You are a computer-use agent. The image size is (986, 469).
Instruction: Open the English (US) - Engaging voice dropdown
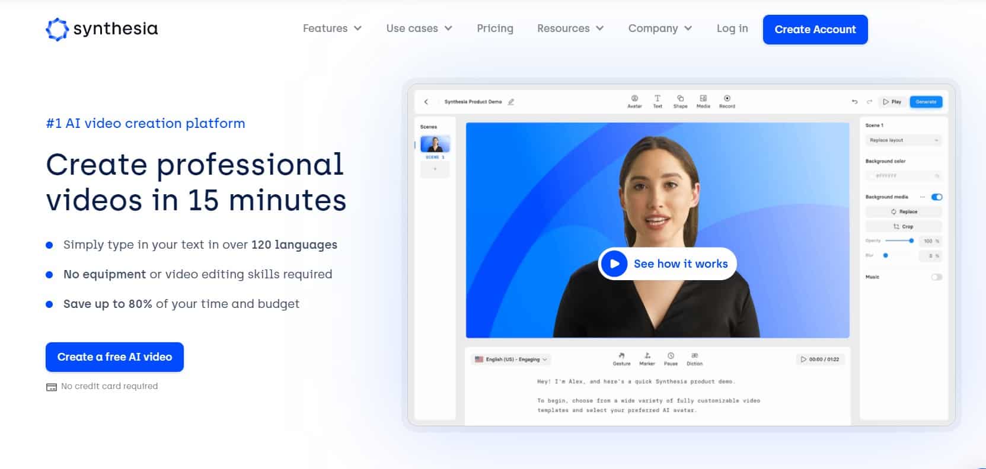(x=512, y=359)
